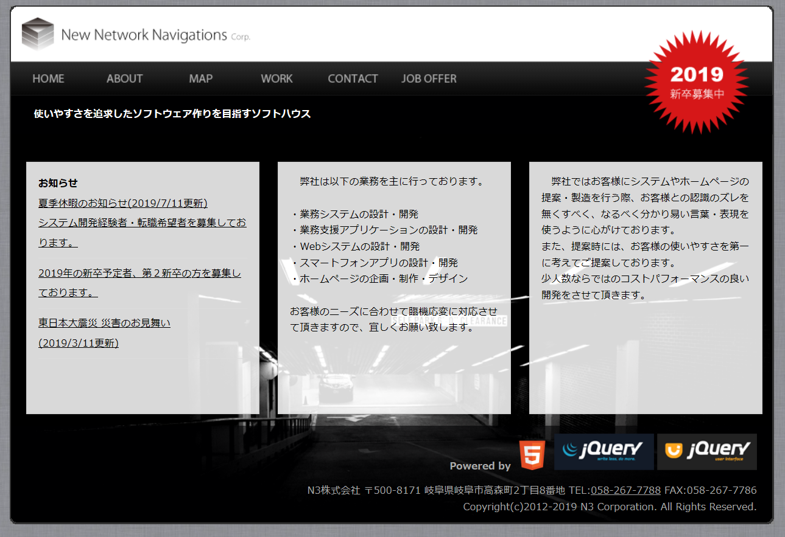Screen dimensions: 785x537
Task: Go to the ABOUT page
Action: pos(124,78)
